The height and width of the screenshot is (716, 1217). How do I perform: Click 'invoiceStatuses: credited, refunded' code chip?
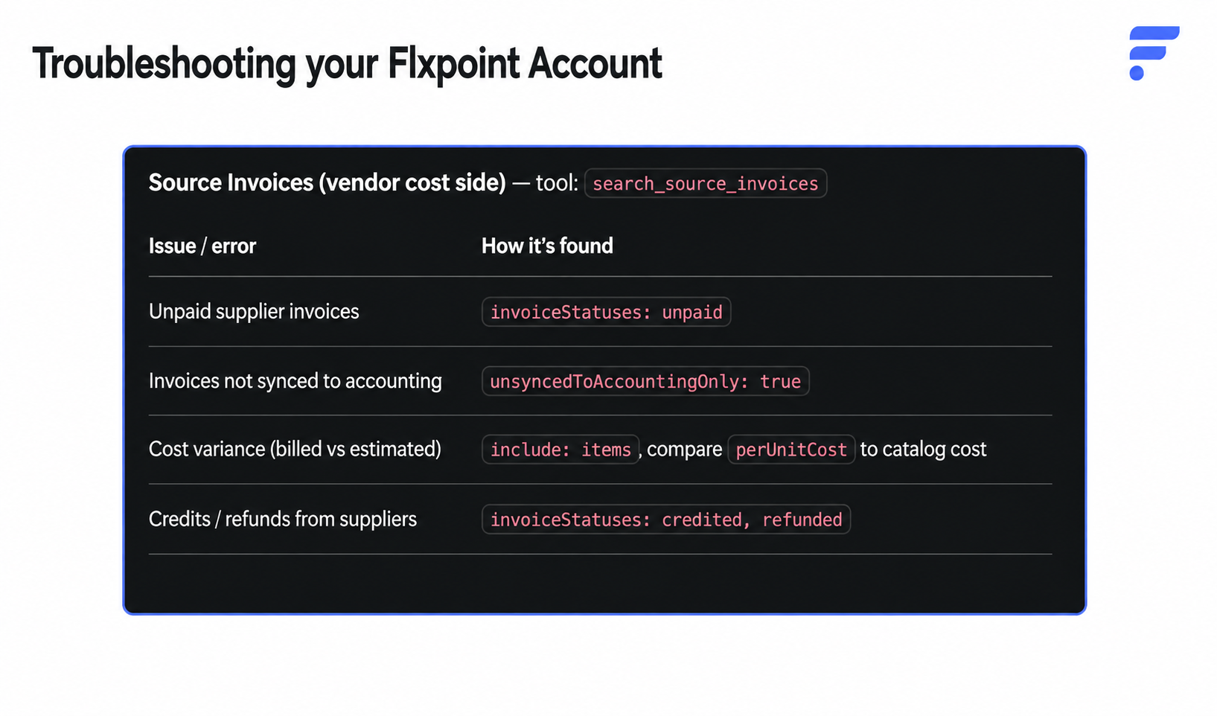coord(666,520)
